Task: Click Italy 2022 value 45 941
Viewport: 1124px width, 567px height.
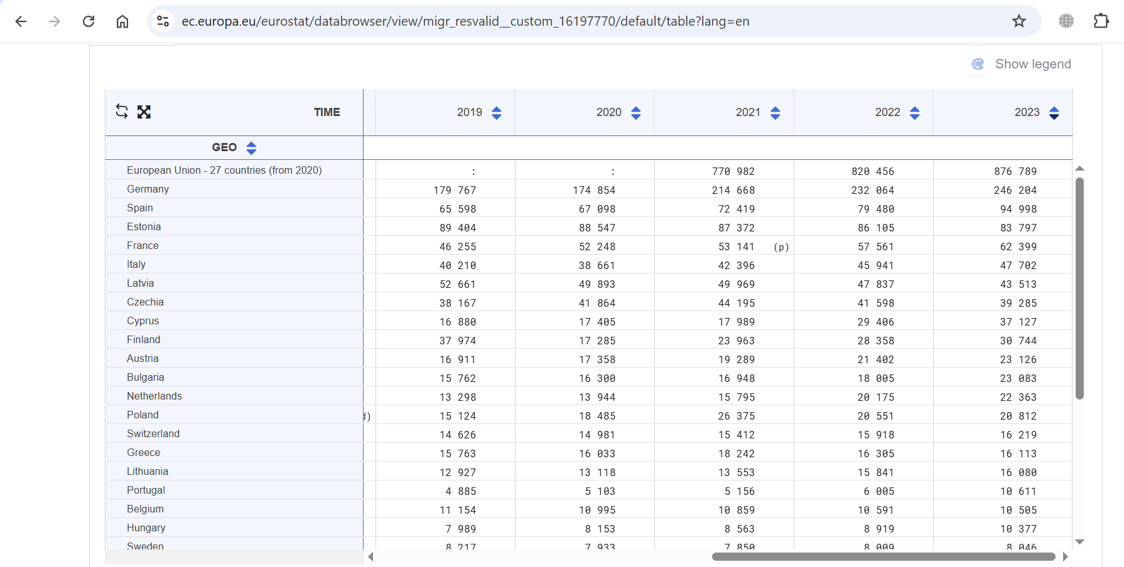Action: (x=876, y=265)
